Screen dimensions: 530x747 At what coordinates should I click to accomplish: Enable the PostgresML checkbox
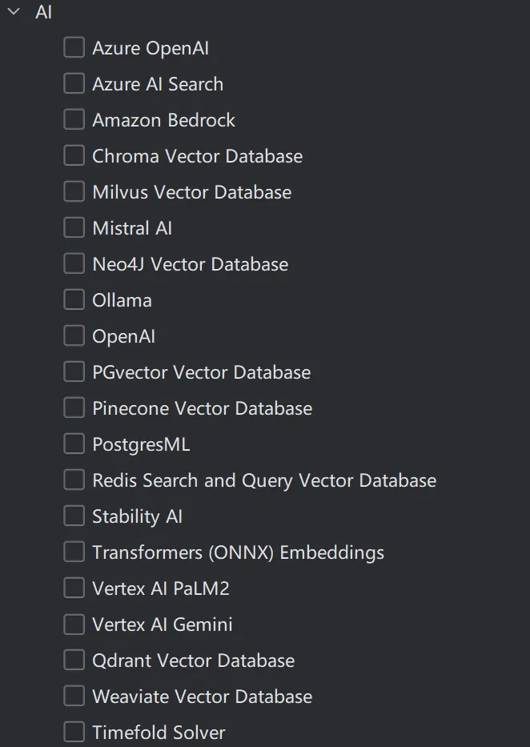pyautogui.click(x=74, y=444)
